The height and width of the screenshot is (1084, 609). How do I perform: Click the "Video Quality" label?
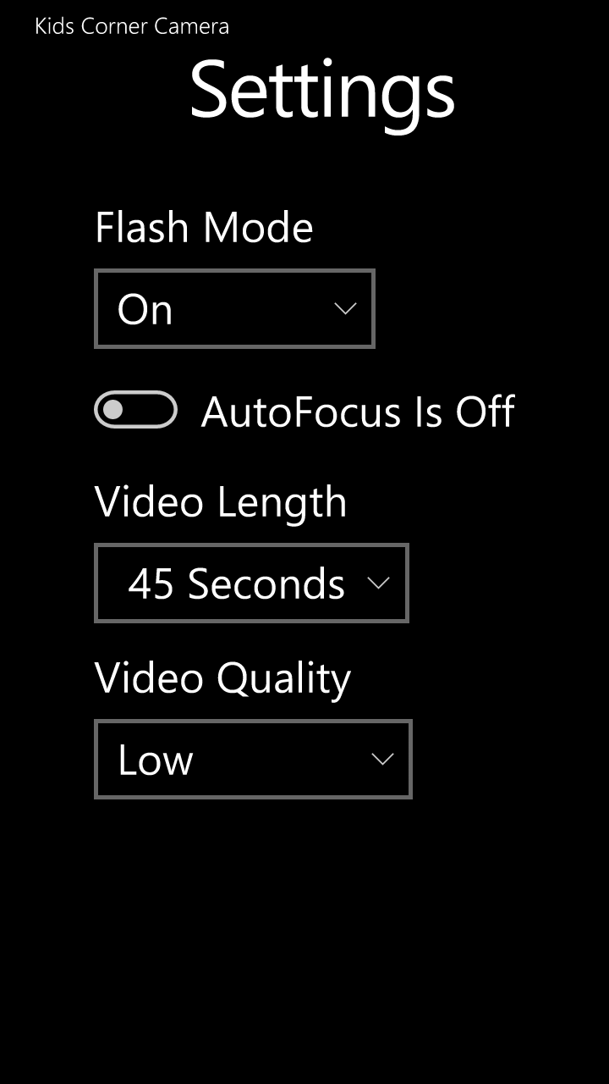click(x=222, y=678)
